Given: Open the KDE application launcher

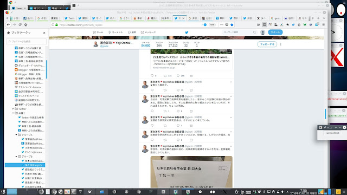Looking at the screenshot, I should click(x=3, y=192).
